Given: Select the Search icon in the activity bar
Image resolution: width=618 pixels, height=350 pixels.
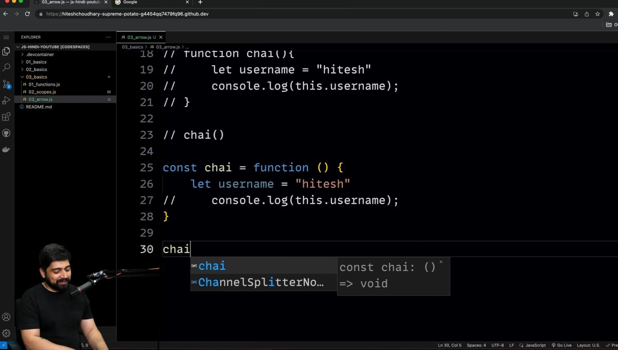Looking at the screenshot, I should pyautogui.click(x=6, y=67).
